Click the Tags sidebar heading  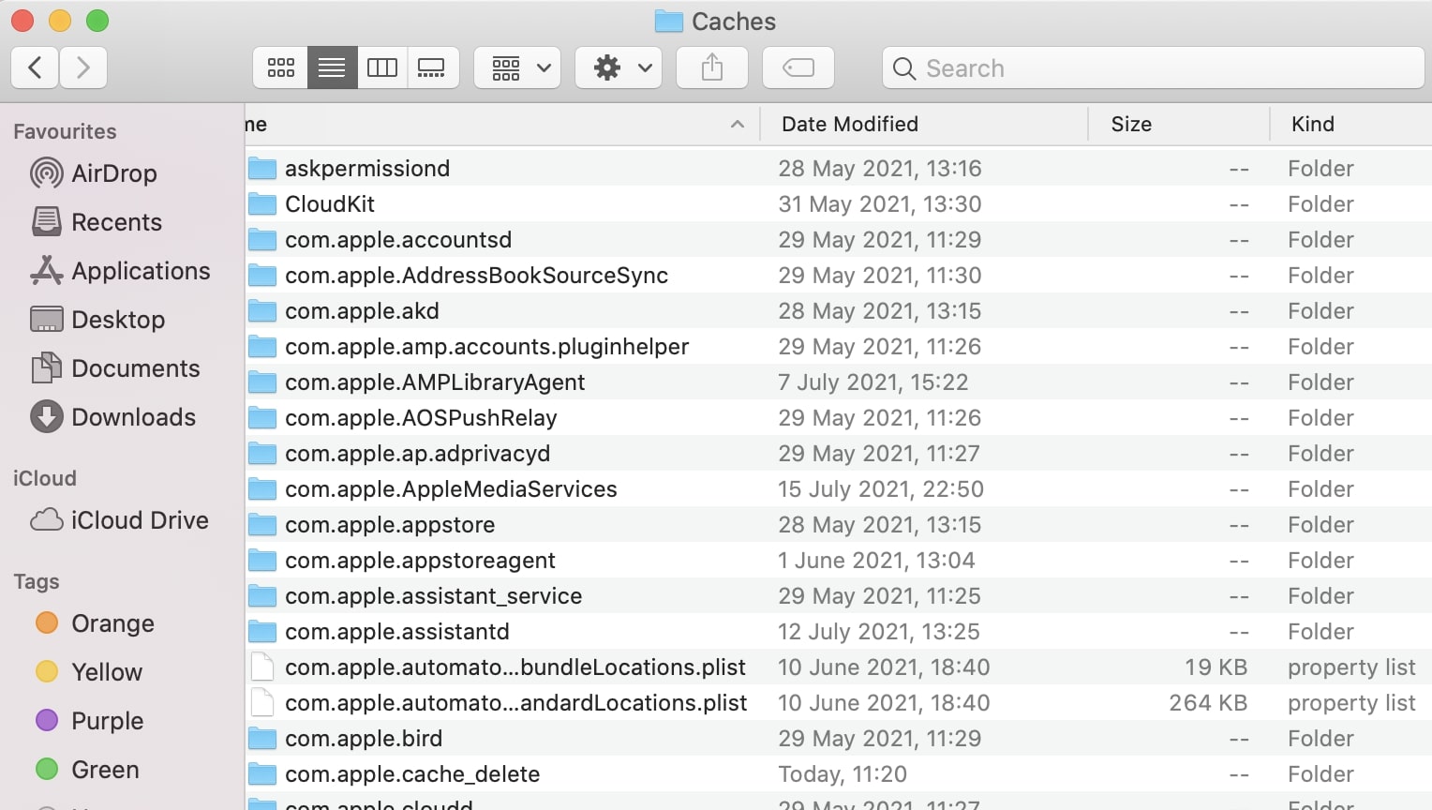[37, 581]
